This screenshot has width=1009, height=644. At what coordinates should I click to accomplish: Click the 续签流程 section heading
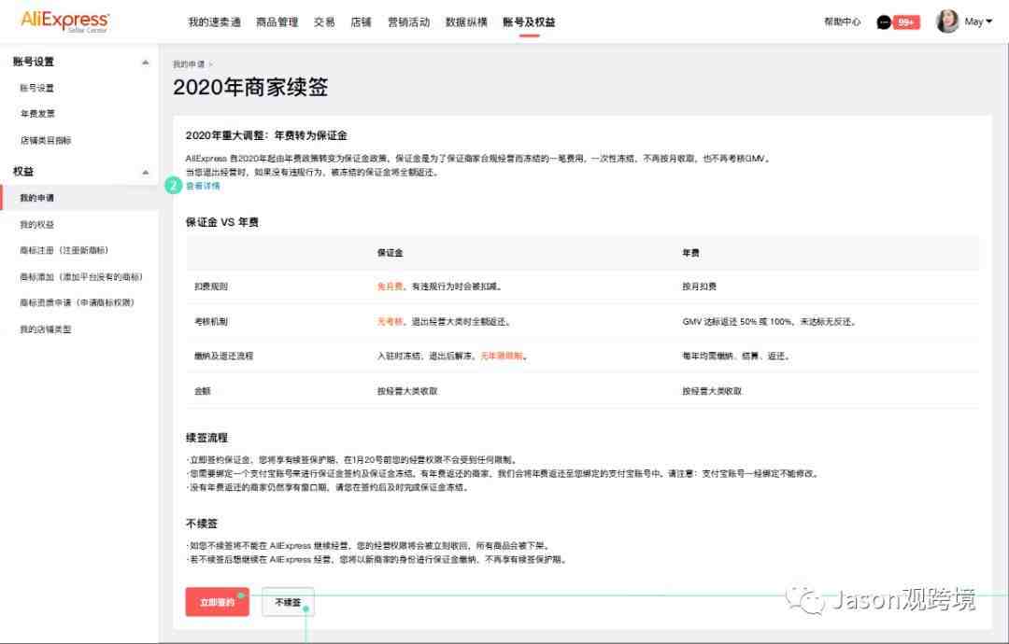click(206, 438)
